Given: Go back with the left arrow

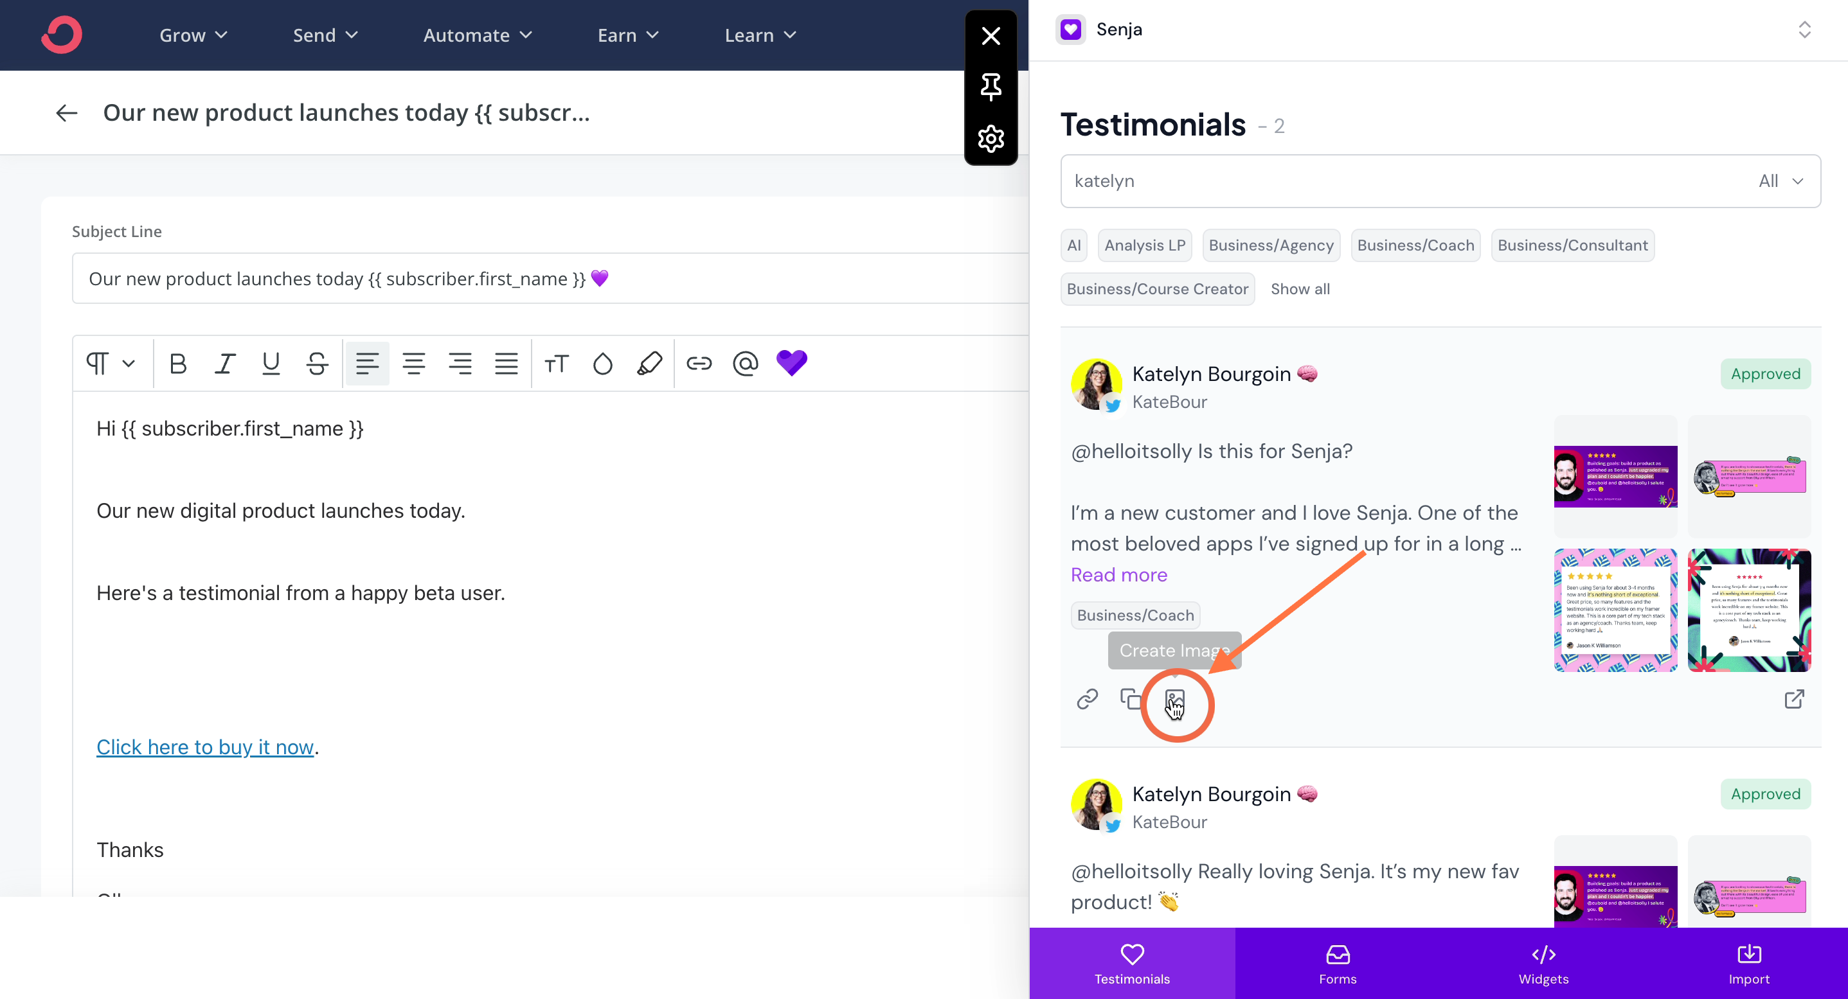Looking at the screenshot, I should pos(67,112).
